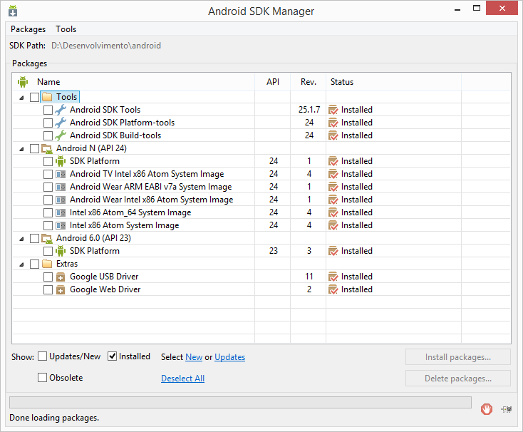Click the wrench icon beside Android SDK Tools

pyautogui.click(x=61, y=110)
